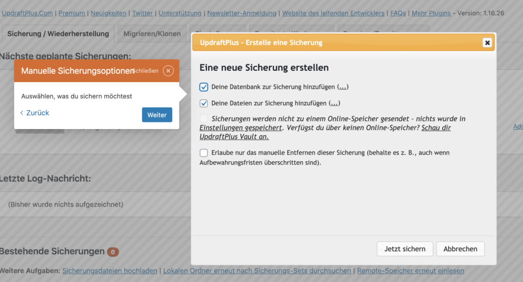Click the 'Schließen' text in tour header
The height and width of the screenshot is (282, 523).
(146, 70)
